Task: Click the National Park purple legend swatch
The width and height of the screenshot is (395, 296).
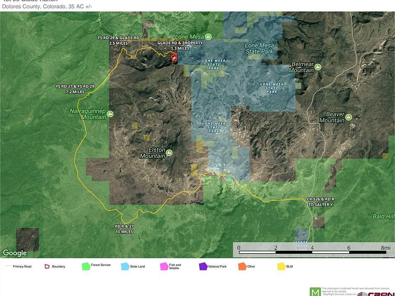Action: click(203, 266)
